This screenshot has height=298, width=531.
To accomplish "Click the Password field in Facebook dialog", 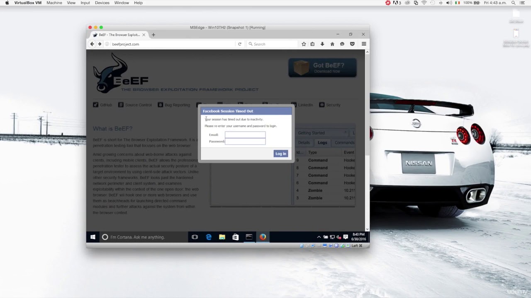I will pos(245,141).
